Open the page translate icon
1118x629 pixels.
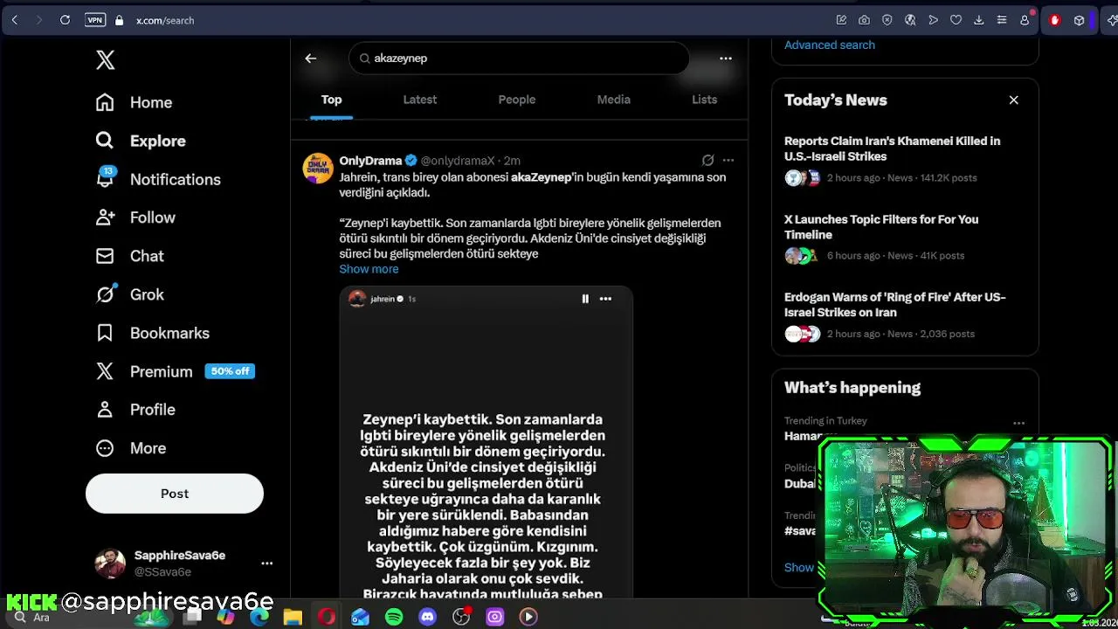910,20
